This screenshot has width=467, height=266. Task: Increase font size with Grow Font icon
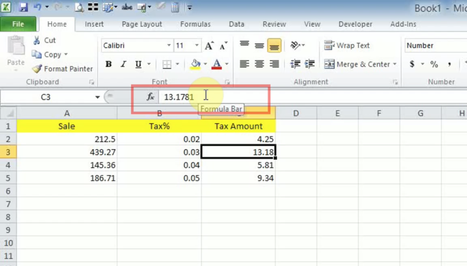pyautogui.click(x=209, y=46)
